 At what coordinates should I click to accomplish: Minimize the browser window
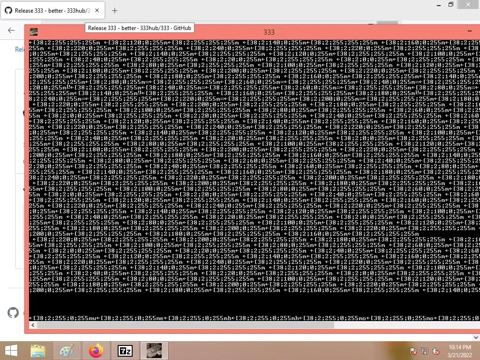tap(439, 5)
